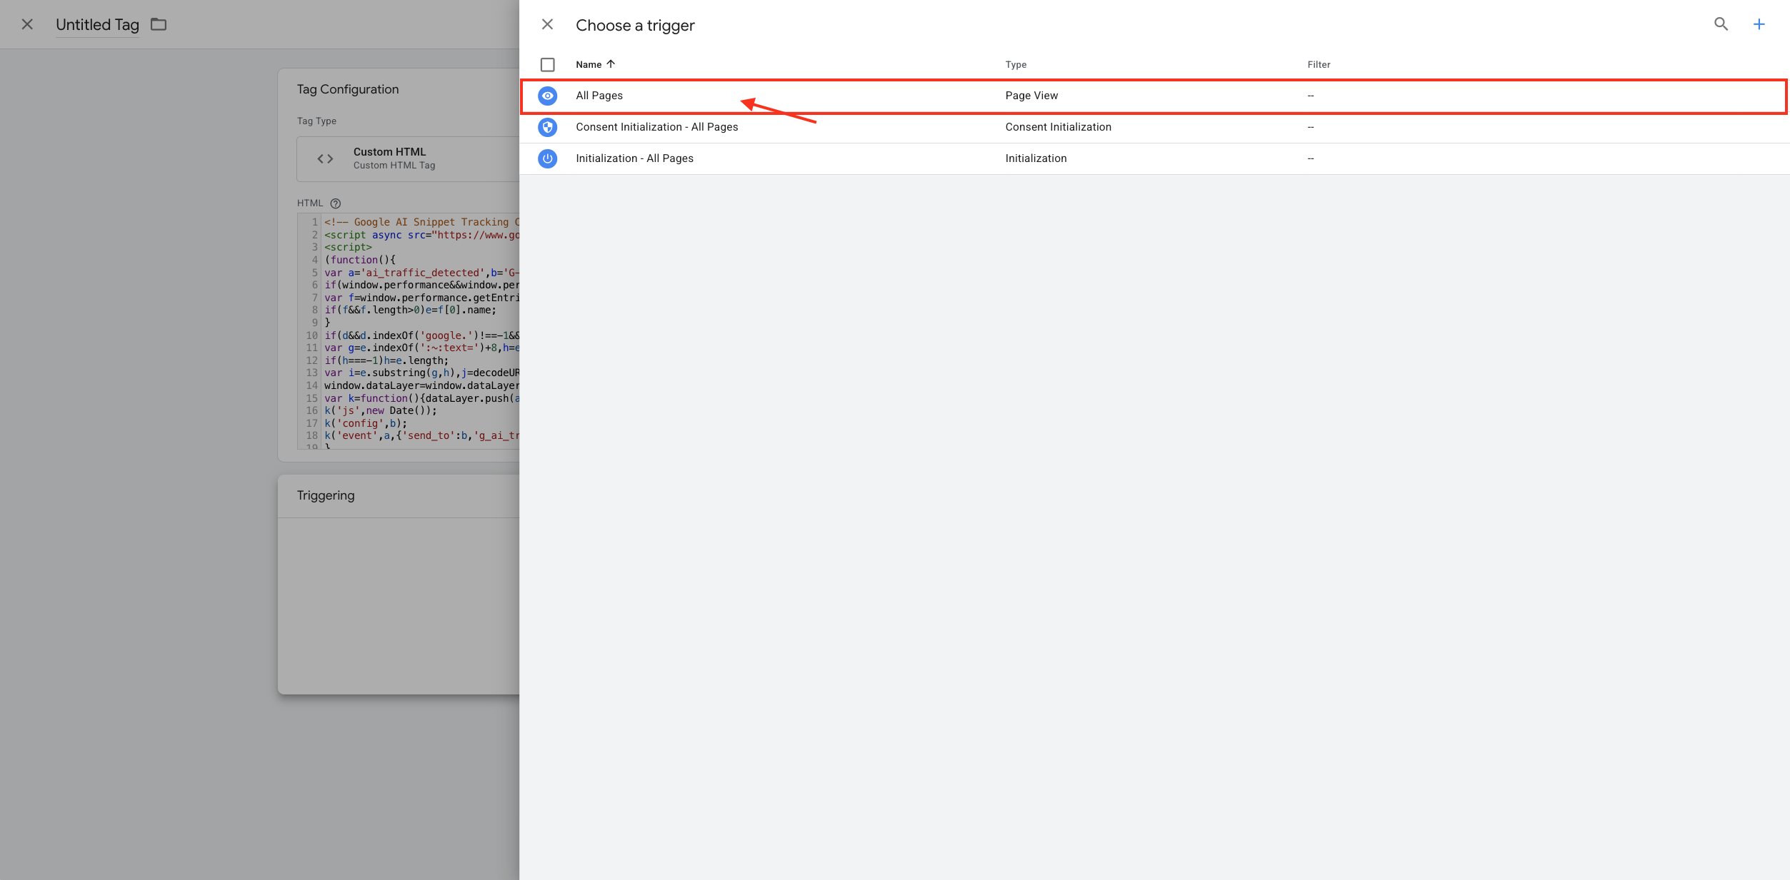Open HTML field help question icon
The image size is (1790, 880).
coord(336,203)
